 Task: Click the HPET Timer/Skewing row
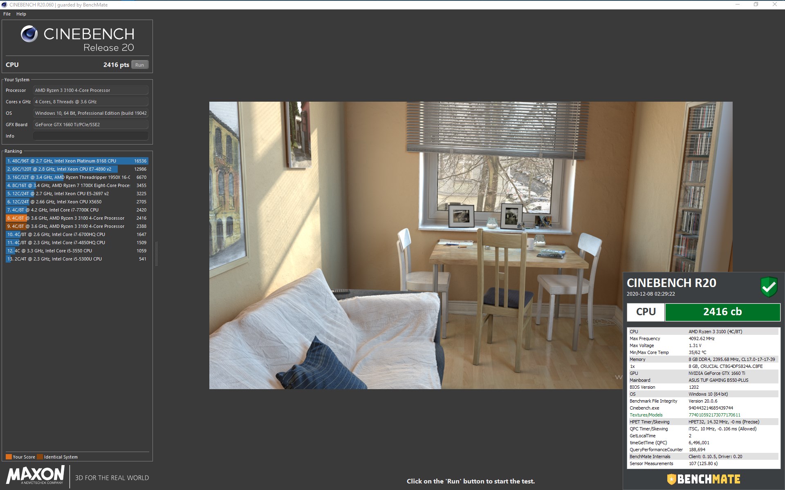[x=703, y=422]
